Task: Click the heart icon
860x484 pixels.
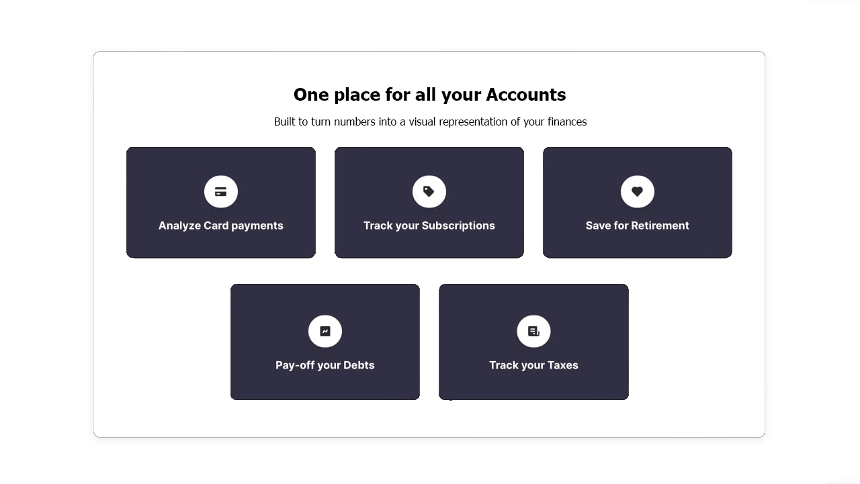Action: coord(638,192)
